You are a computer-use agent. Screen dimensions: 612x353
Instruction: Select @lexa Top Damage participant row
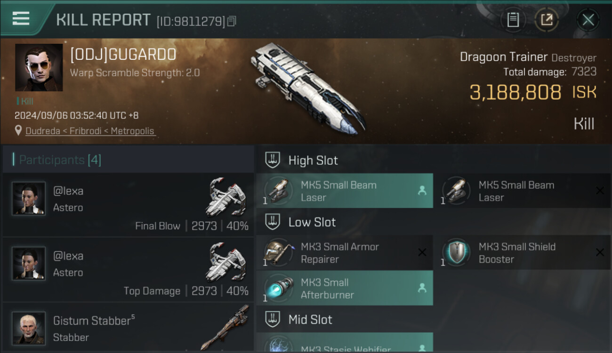pyautogui.click(x=128, y=270)
